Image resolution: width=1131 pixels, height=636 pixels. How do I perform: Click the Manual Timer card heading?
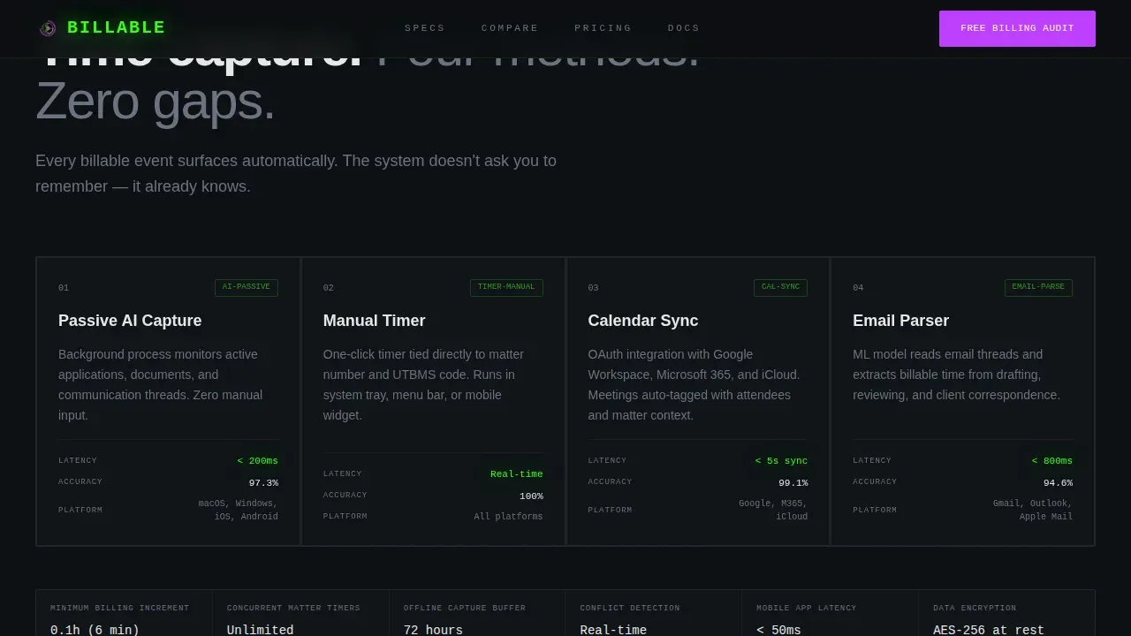[x=375, y=321]
